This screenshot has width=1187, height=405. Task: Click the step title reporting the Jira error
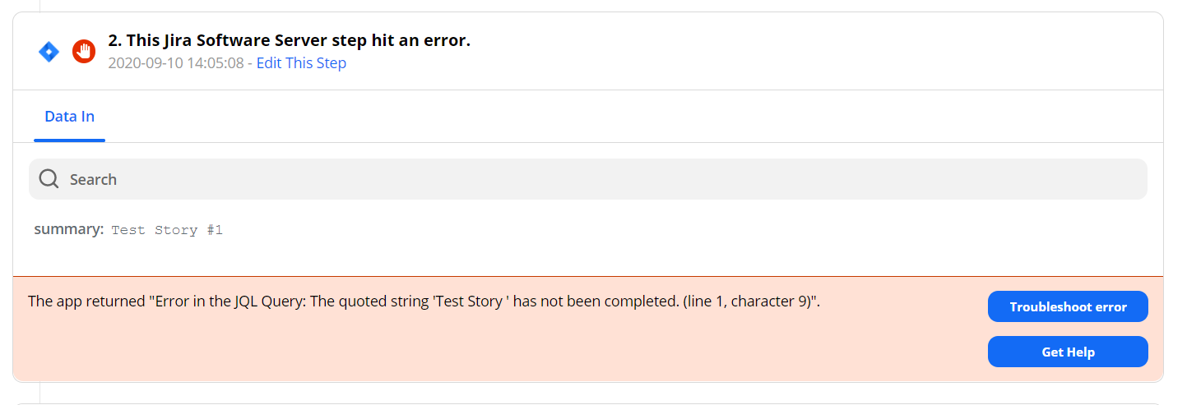[290, 41]
